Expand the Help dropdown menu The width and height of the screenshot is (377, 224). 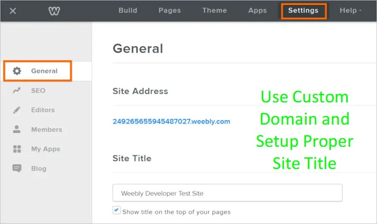pyautogui.click(x=350, y=10)
